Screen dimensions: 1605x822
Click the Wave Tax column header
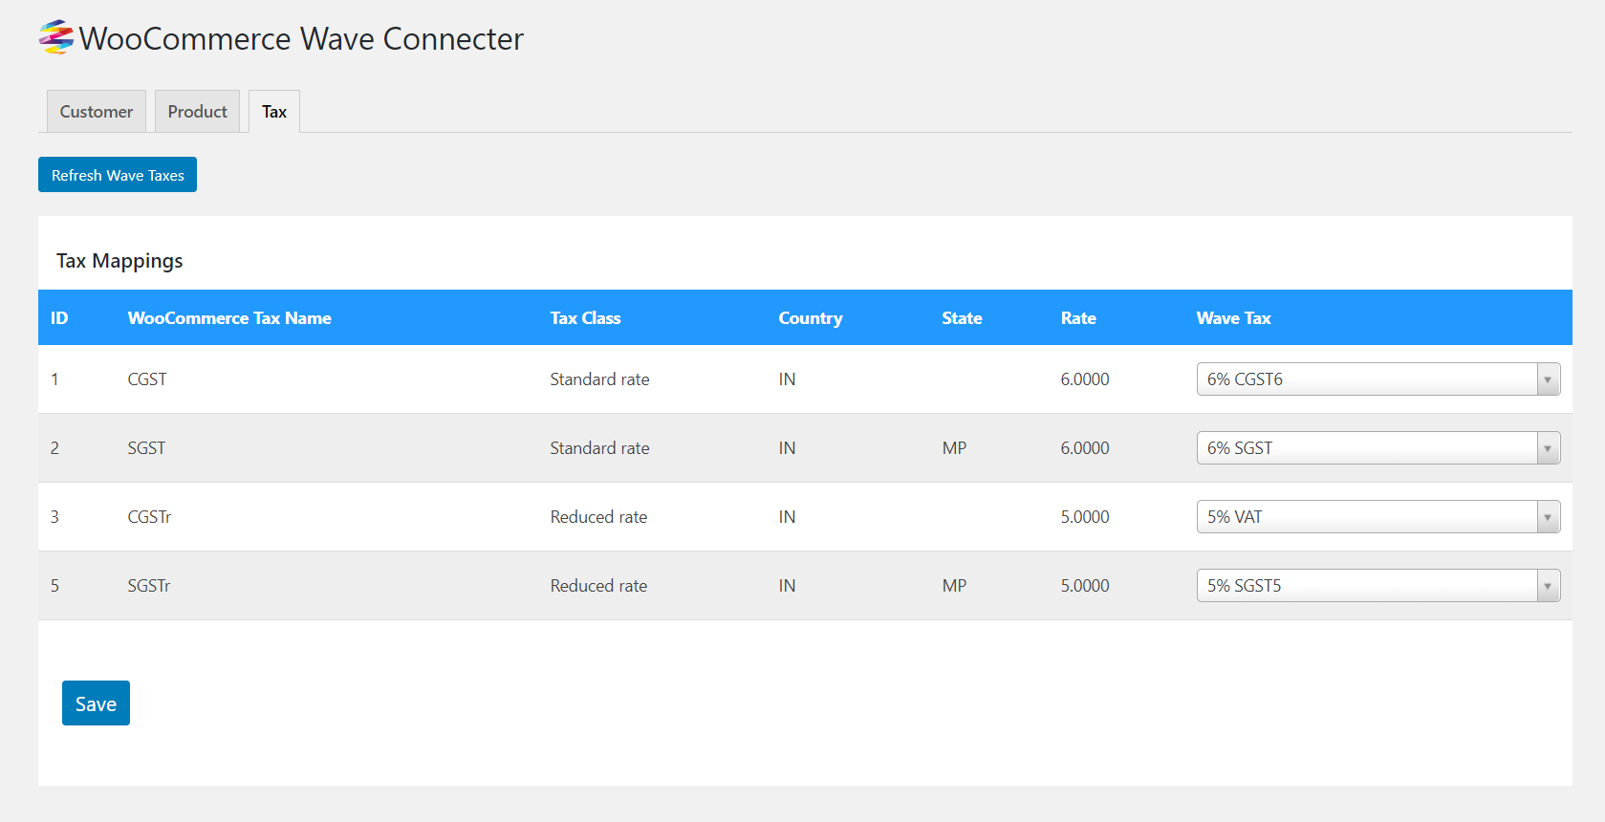click(1233, 318)
